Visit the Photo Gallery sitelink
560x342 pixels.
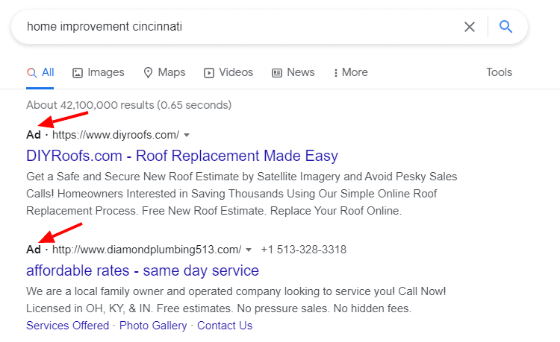click(x=153, y=326)
